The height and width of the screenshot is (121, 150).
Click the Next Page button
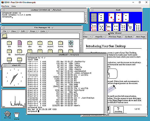pyautogui.click(x=140, y=37)
